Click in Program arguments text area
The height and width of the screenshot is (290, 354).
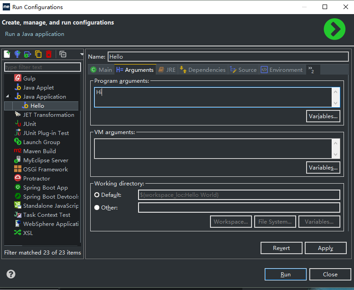click(x=213, y=97)
